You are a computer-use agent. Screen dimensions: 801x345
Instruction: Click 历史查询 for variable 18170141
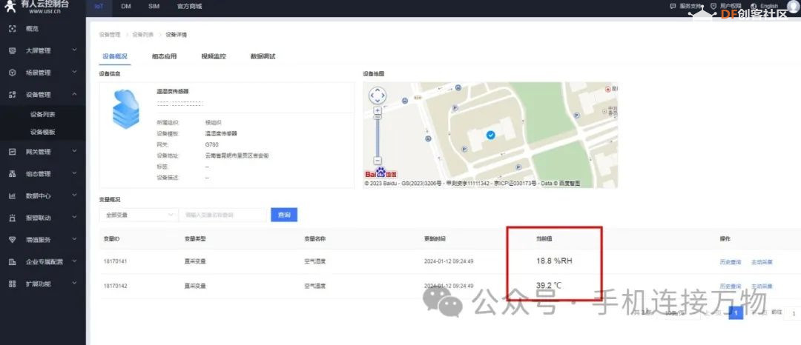click(x=730, y=262)
